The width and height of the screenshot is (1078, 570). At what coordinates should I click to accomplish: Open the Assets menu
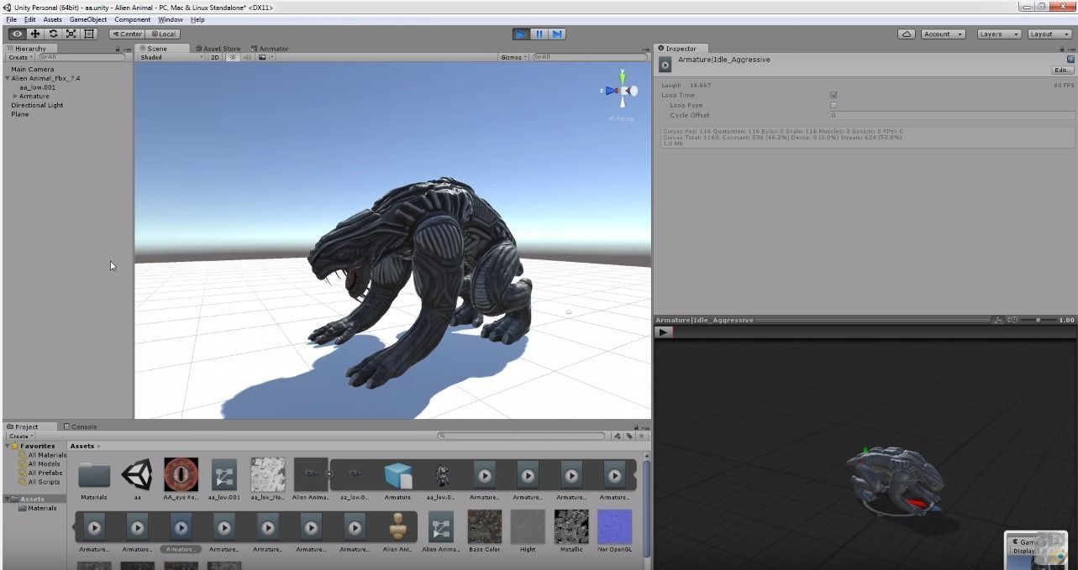click(x=52, y=19)
